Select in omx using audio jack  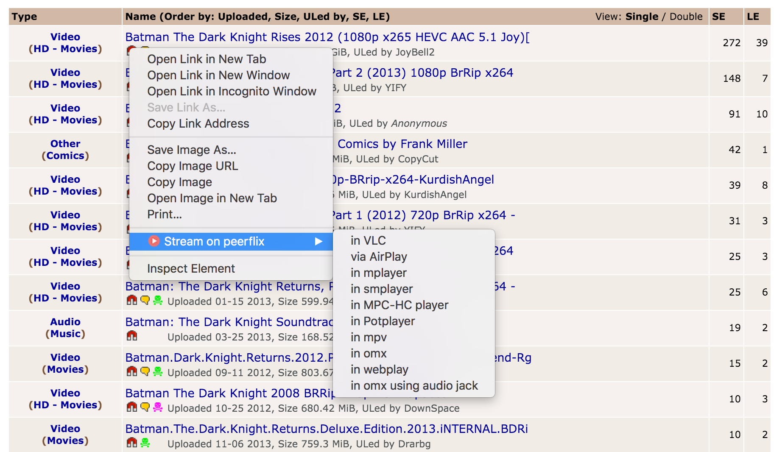(414, 385)
